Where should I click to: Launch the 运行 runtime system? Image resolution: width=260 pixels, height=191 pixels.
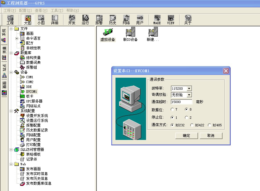[x=85, y=19]
